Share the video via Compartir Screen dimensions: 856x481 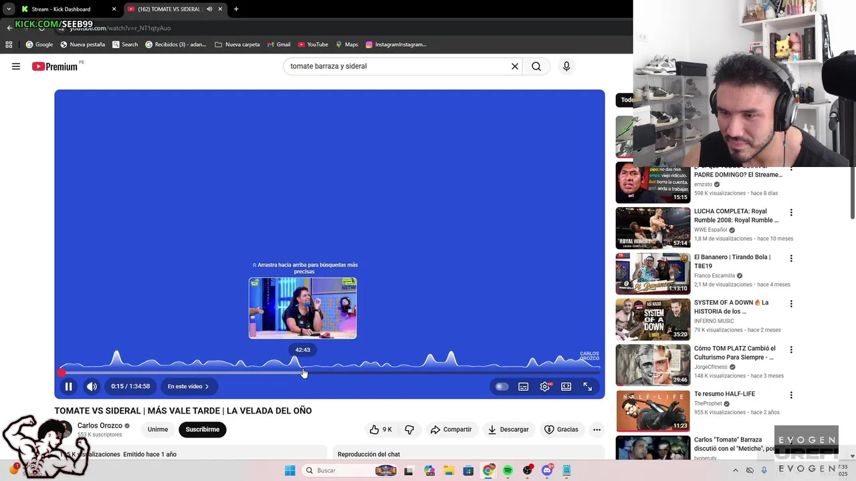(x=451, y=430)
